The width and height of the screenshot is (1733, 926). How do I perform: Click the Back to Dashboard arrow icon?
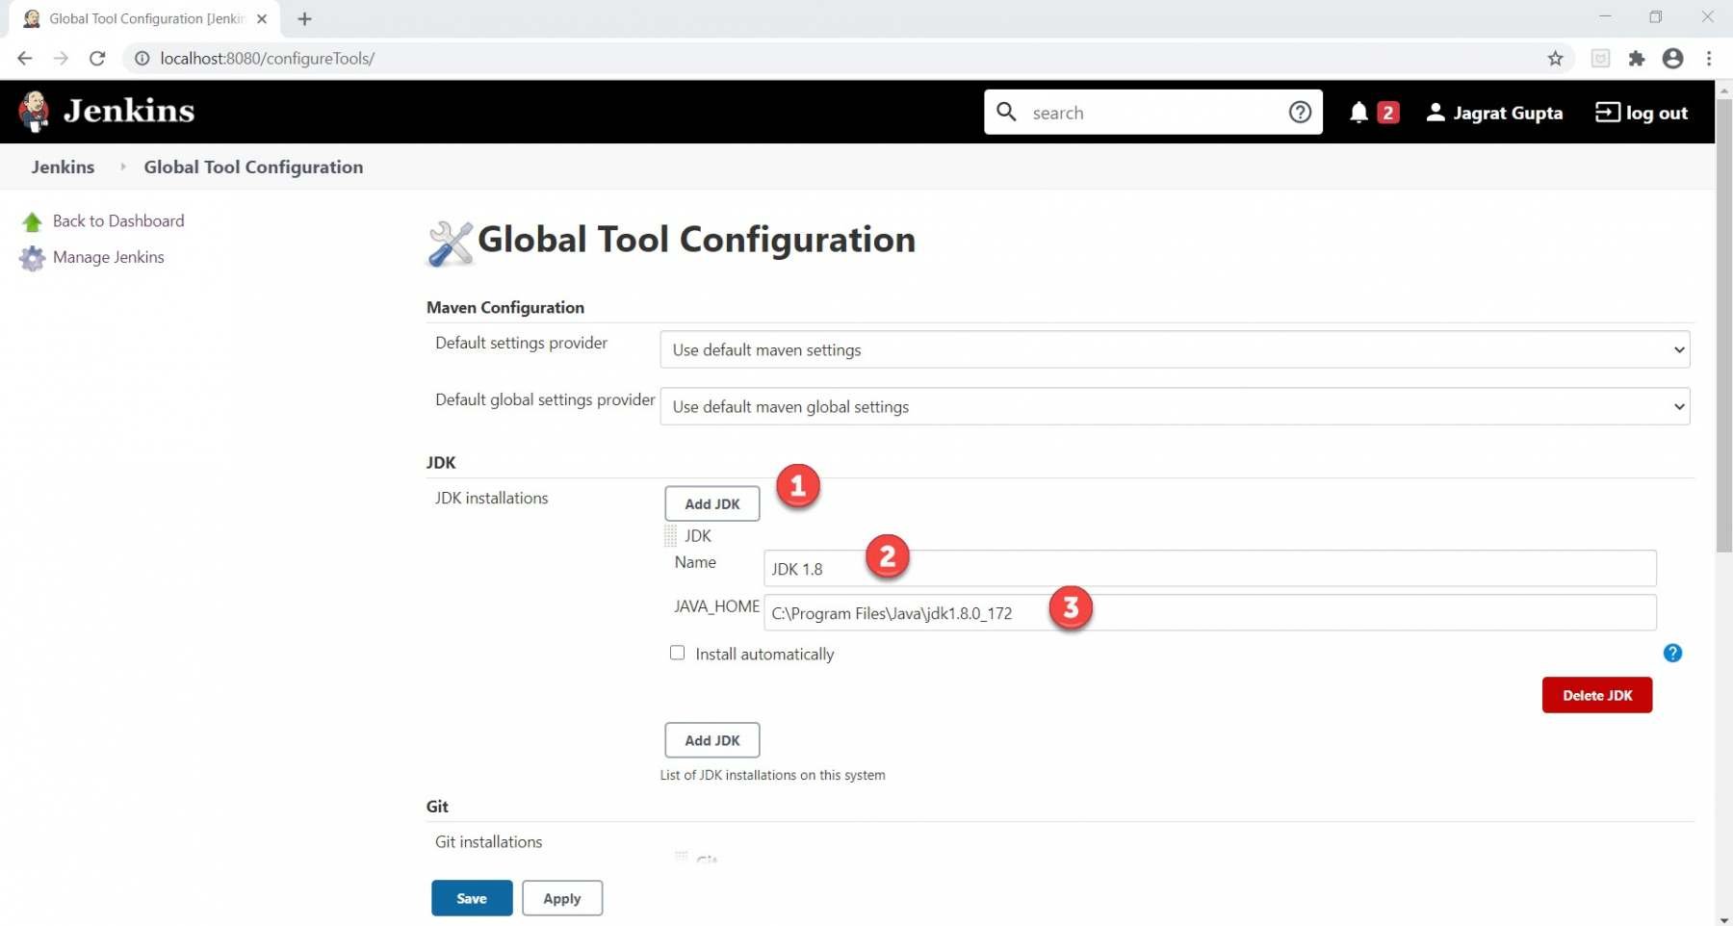33,220
